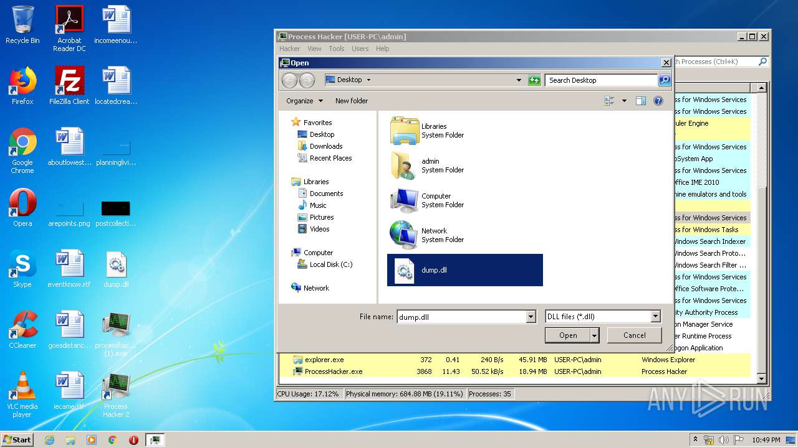The height and width of the screenshot is (448, 798).
Task: Open the Tools menu
Action: pyautogui.click(x=337, y=49)
